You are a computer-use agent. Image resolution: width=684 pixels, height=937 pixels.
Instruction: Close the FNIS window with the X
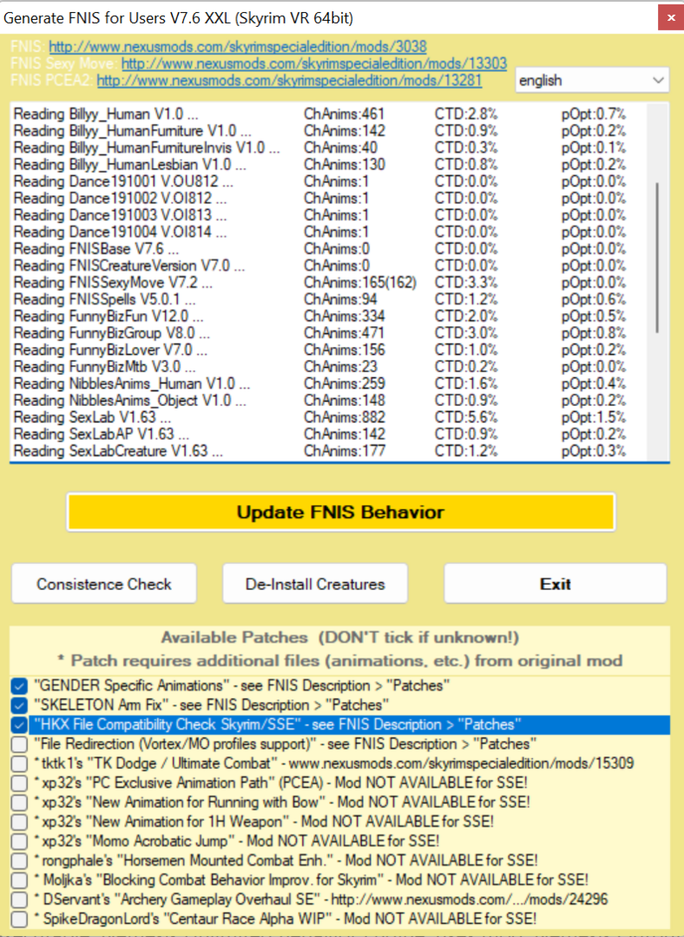pos(671,18)
